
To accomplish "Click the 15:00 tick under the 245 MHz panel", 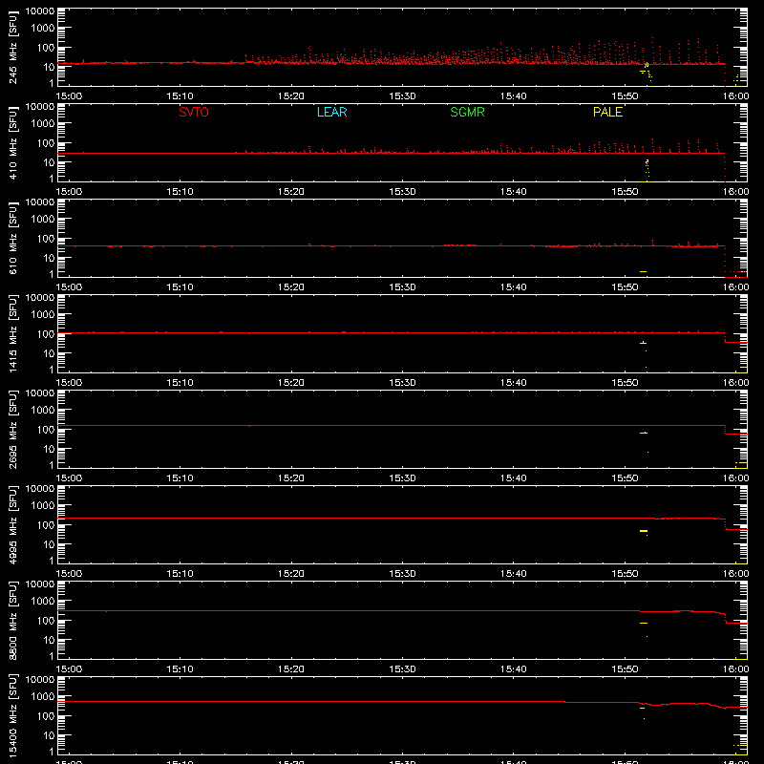I will (69, 96).
